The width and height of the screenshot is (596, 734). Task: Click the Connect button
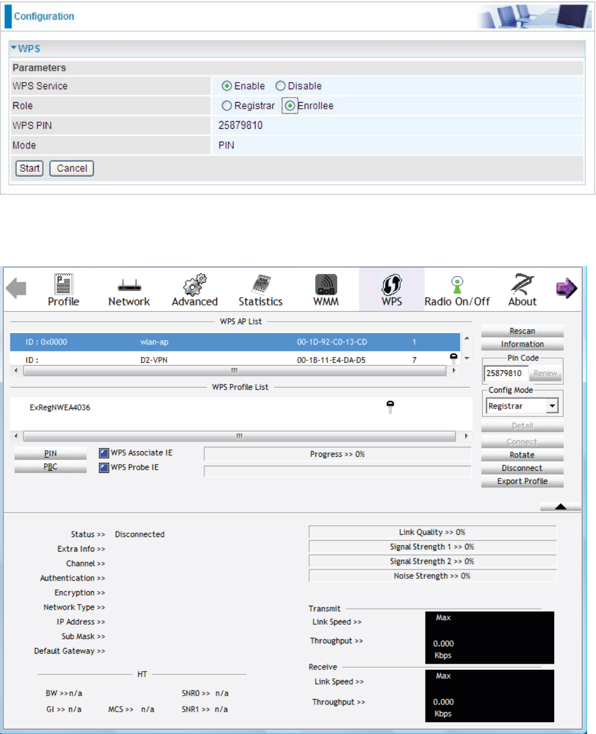pyautogui.click(x=522, y=442)
